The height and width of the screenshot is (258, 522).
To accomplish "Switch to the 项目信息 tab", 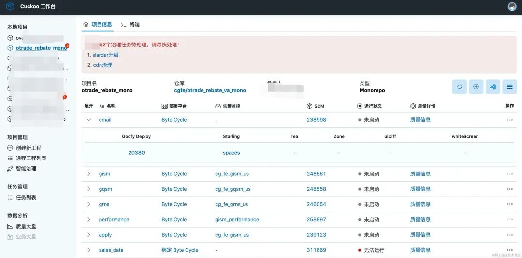I will coord(98,24).
